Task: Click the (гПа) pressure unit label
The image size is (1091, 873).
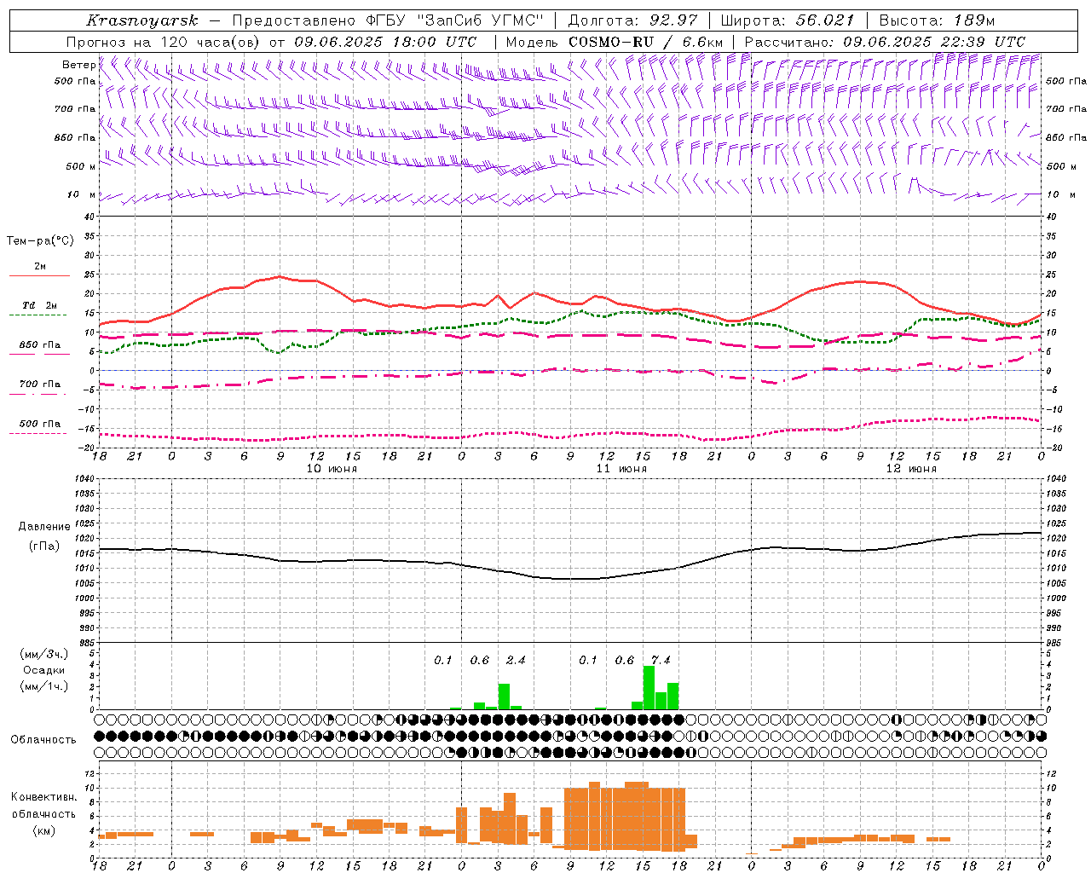Action: [44, 546]
